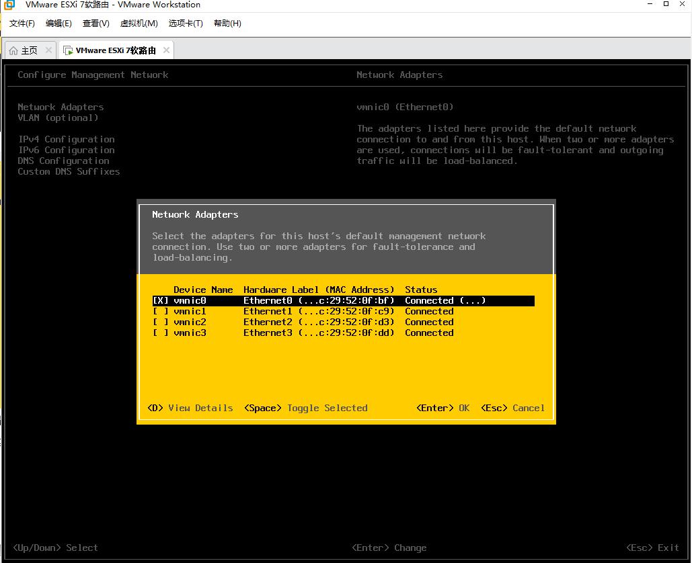Close the 主页 tab

(x=48, y=50)
